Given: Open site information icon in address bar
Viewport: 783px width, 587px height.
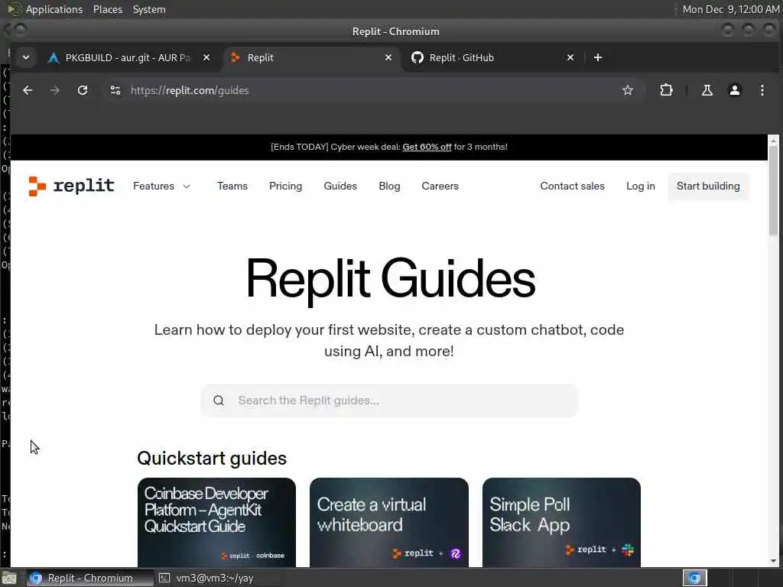Looking at the screenshot, I should point(115,90).
